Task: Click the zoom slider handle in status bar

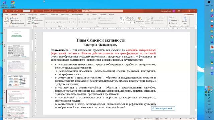Action: (x=181, y=119)
